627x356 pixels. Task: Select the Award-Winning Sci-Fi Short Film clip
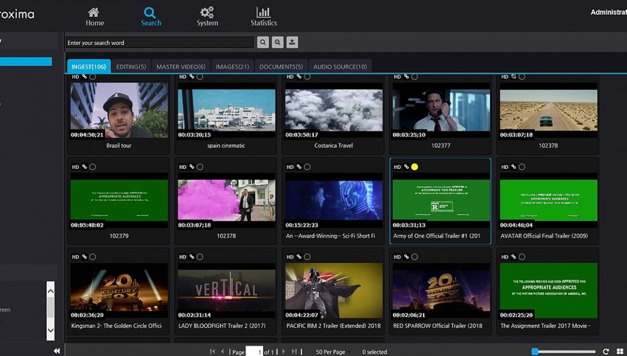point(307,166)
